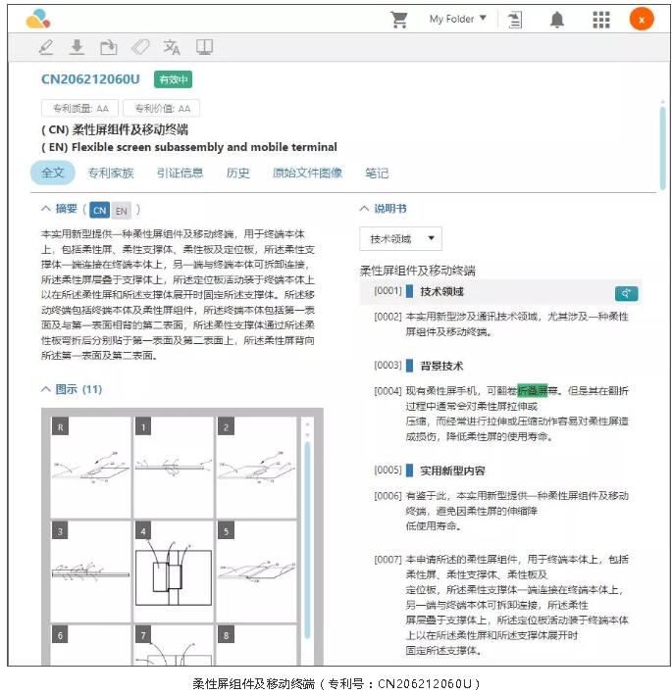
Task: Collapse the 摘要 abstract section
Action: (46, 209)
